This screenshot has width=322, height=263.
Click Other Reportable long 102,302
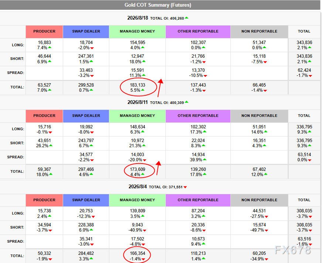(x=198, y=127)
